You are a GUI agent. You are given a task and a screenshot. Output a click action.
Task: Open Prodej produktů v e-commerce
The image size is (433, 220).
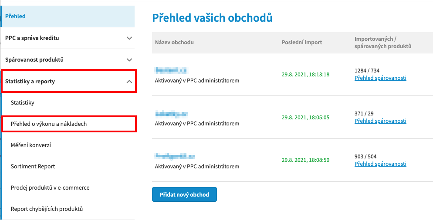pos(50,187)
